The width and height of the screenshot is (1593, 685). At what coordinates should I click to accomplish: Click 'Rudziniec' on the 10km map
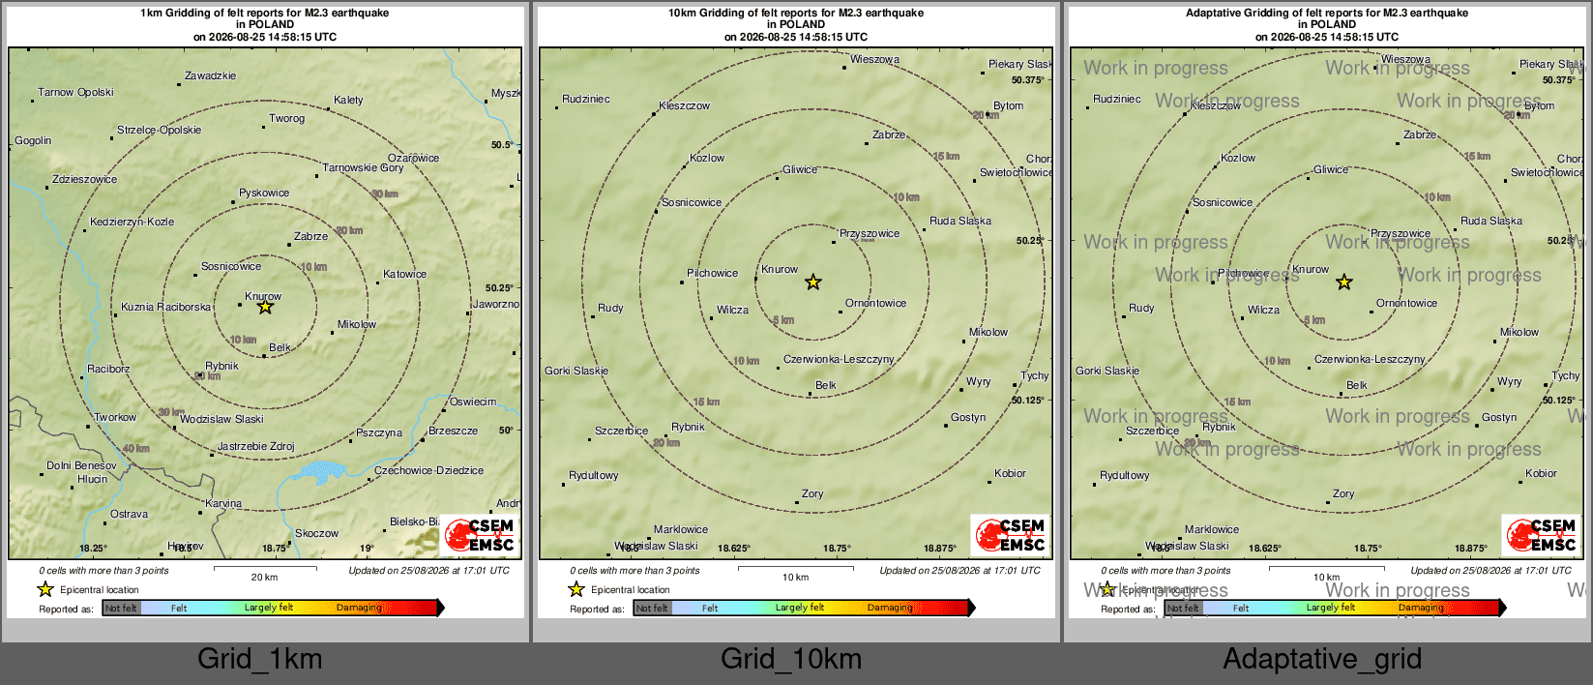click(586, 99)
